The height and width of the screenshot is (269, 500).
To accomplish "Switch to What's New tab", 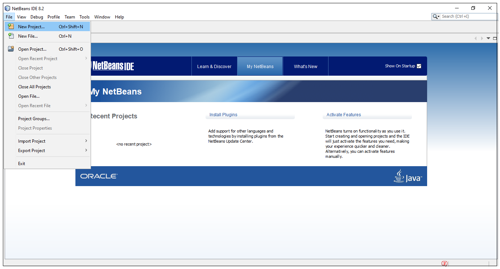I will pyautogui.click(x=306, y=66).
